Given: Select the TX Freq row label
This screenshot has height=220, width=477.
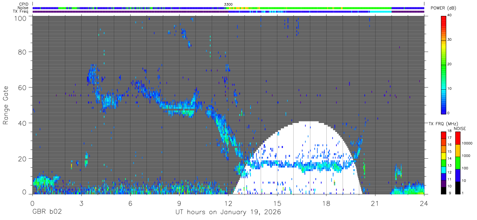Looking at the screenshot, I should pos(21,12).
